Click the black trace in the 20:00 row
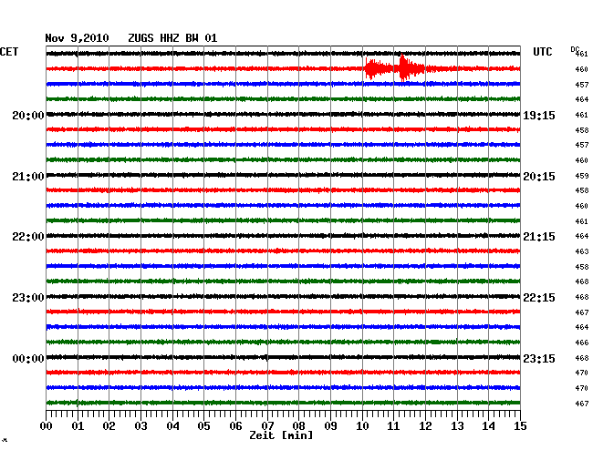 point(283,115)
